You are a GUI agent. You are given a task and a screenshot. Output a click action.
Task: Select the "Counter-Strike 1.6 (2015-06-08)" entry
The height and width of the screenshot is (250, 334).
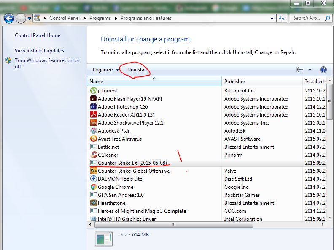(x=132, y=163)
